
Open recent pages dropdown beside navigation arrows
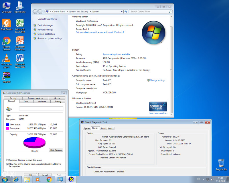click(x=44, y=12)
